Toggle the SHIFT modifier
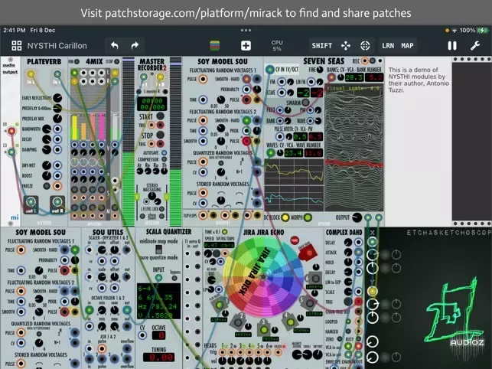Viewport: 492px width, 369px height. 321,45
